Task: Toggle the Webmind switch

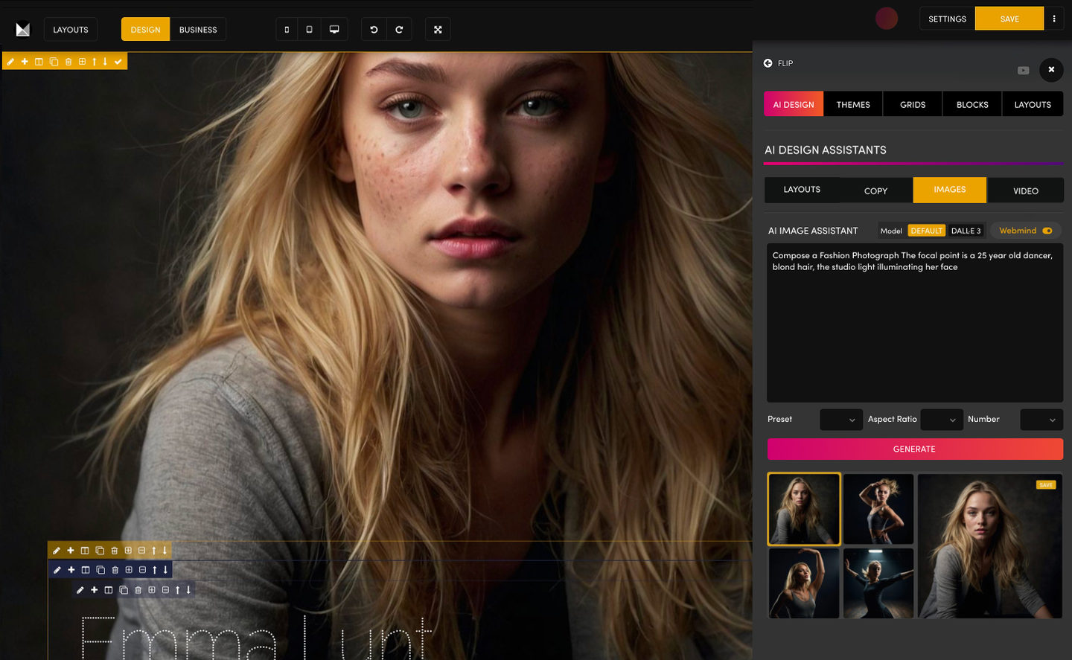Action: [1047, 231]
